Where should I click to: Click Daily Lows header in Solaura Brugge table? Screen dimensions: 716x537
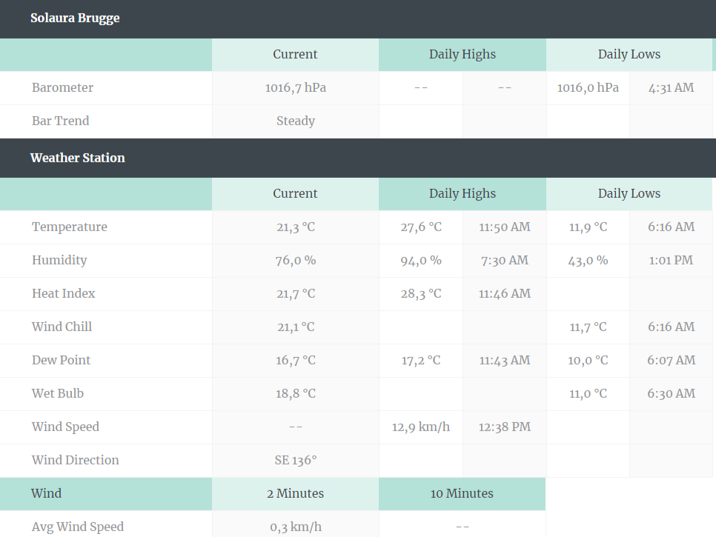pos(629,54)
